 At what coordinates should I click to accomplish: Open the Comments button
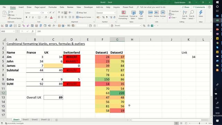(x=199, y=7)
